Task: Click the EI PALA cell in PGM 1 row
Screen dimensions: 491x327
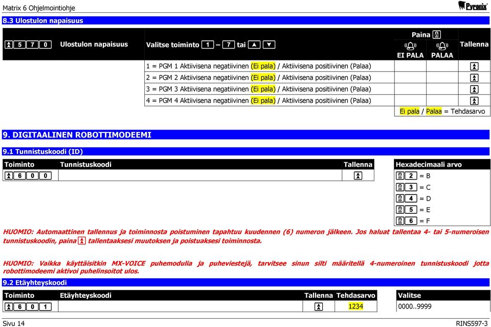Action: (x=410, y=66)
